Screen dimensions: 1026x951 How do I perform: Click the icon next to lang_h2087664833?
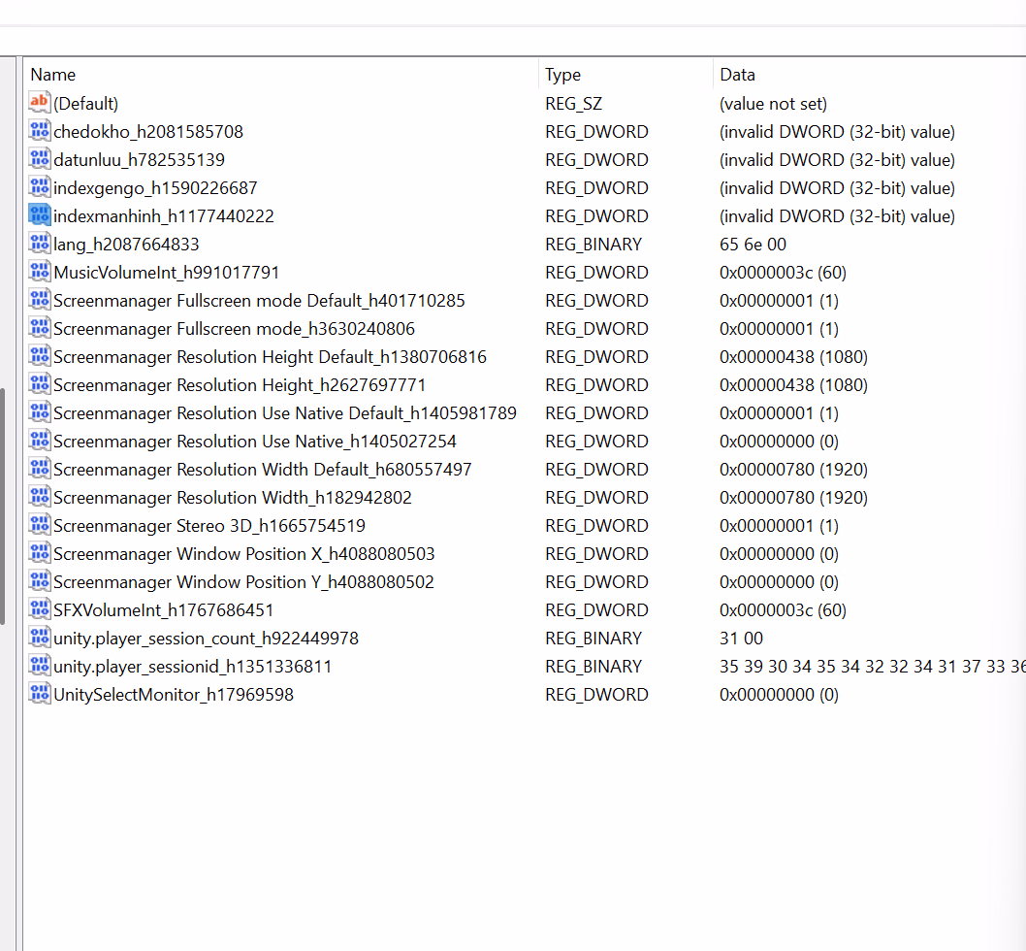[40, 244]
